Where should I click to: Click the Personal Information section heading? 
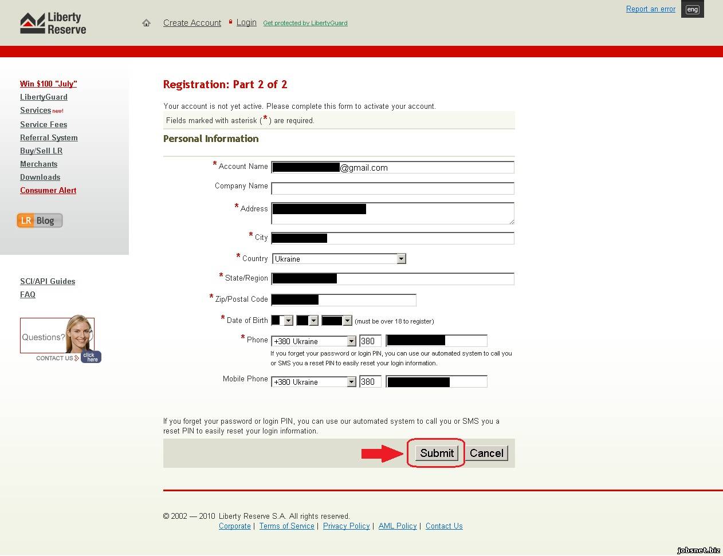[x=211, y=139]
